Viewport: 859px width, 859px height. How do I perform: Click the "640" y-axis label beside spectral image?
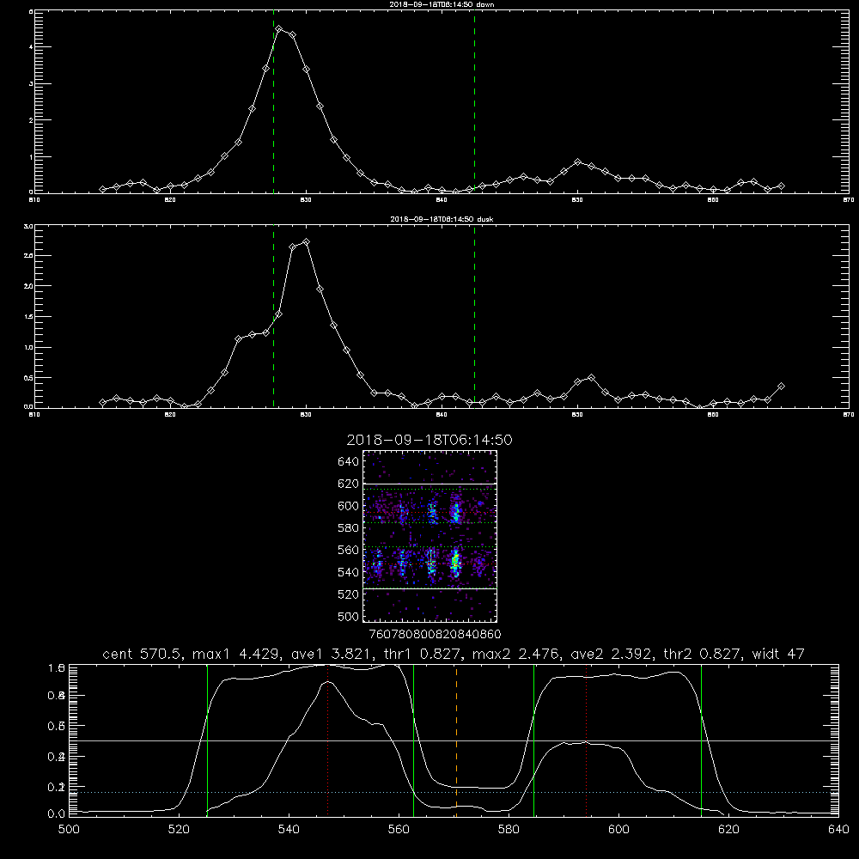(349, 462)
